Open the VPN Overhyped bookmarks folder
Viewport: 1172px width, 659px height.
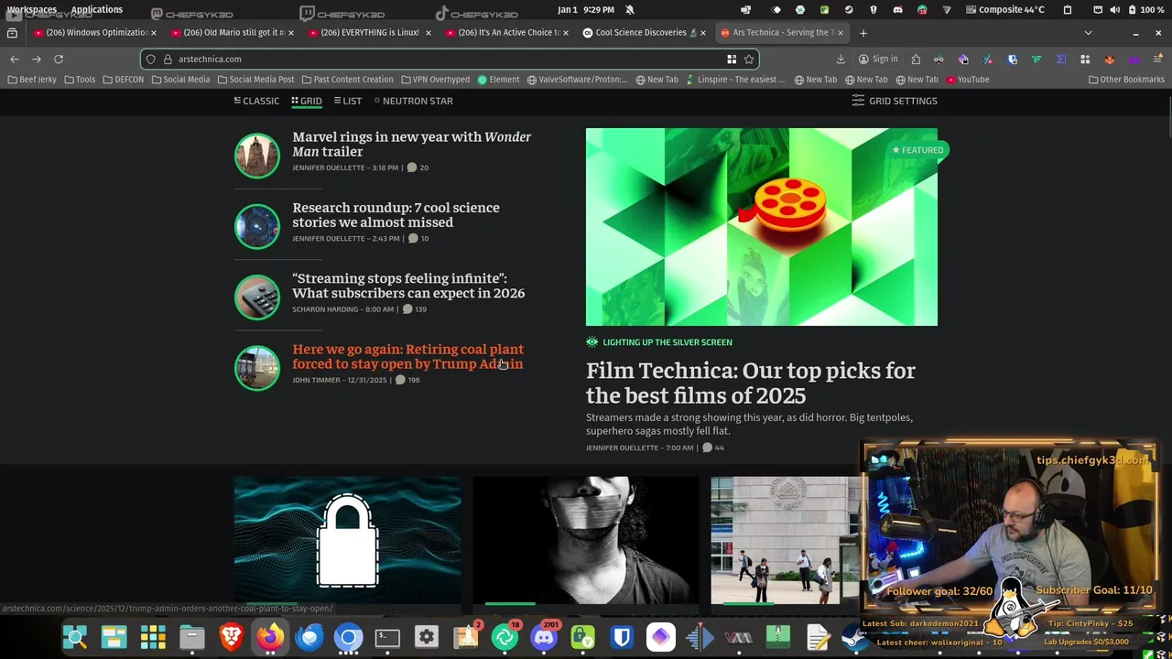(x=435, y=80)
